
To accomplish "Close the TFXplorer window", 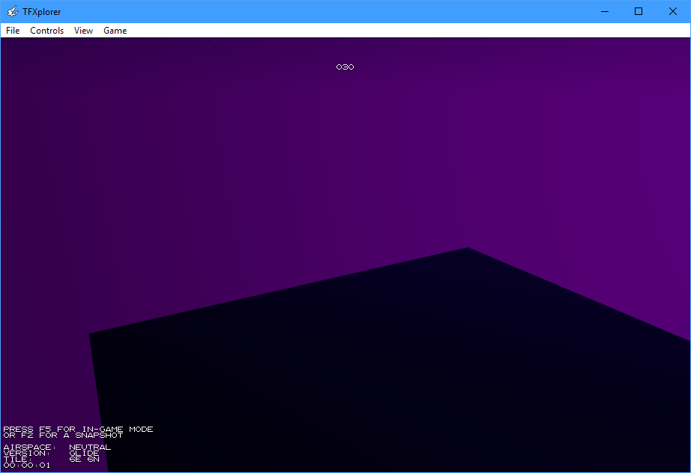I will (673, 11).
